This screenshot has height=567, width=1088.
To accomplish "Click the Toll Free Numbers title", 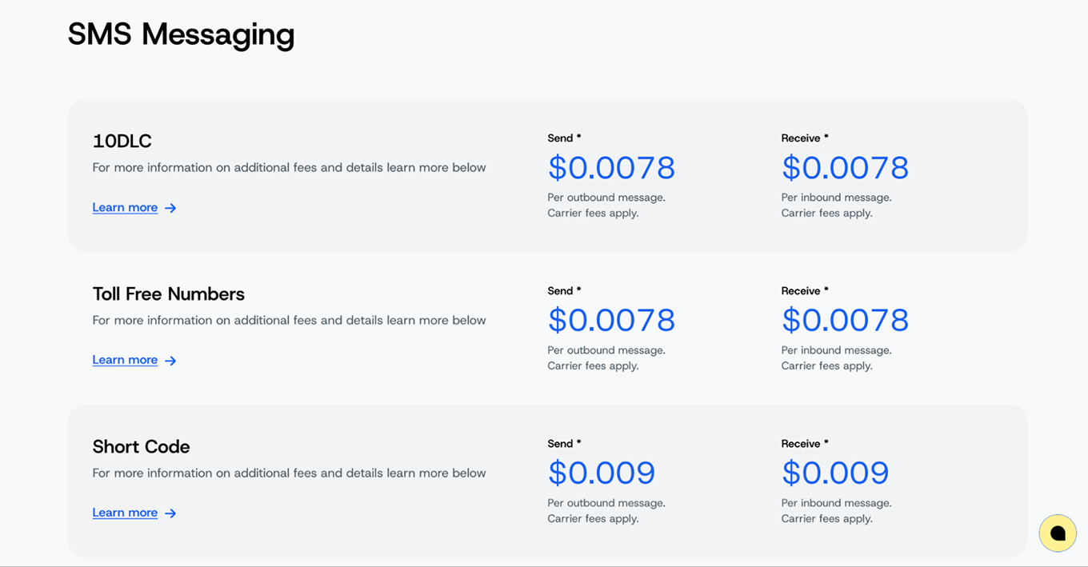I will (x=169, y=293).
